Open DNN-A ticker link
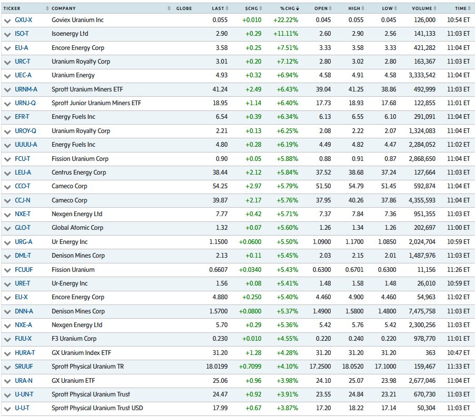Screen dimensions: 475x417 (24, 311)
